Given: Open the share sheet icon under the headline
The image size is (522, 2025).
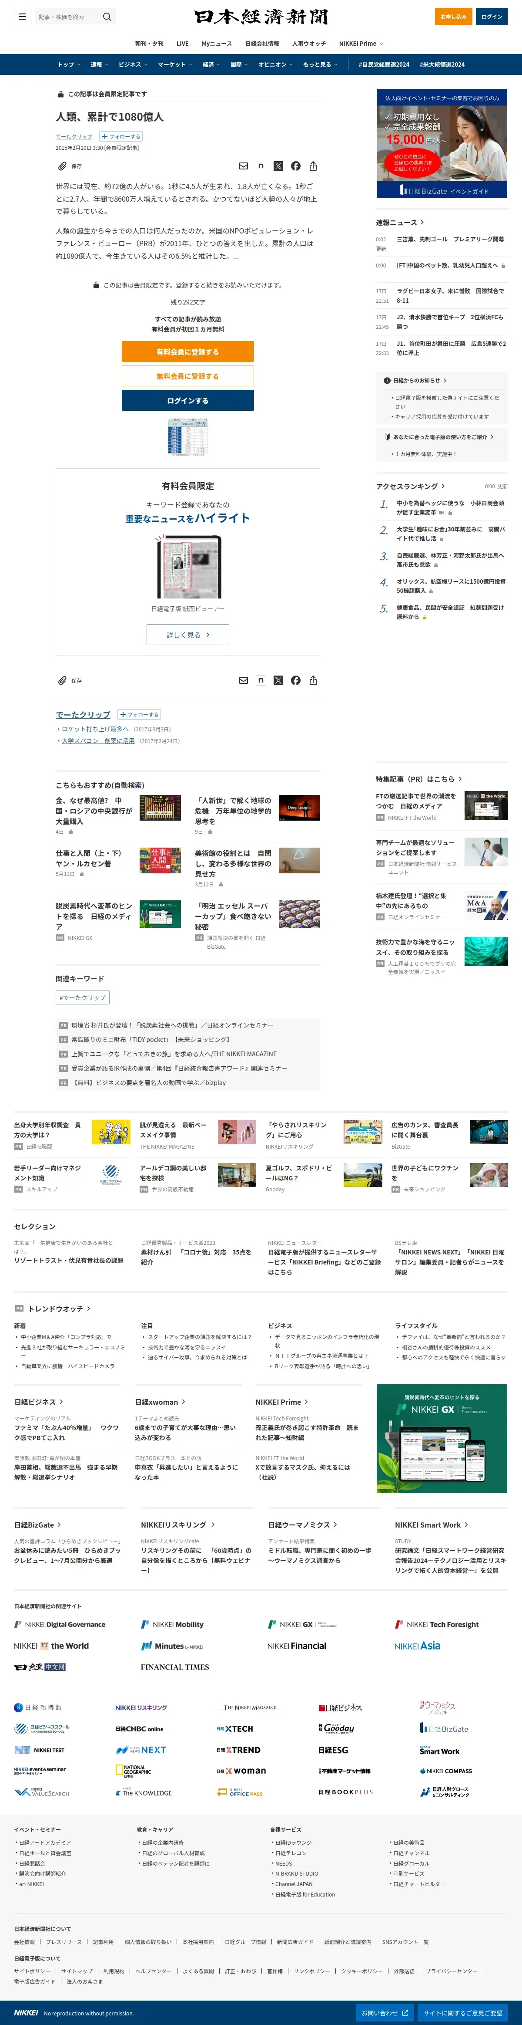Looking at the screenshot, I should coord(313,166).
